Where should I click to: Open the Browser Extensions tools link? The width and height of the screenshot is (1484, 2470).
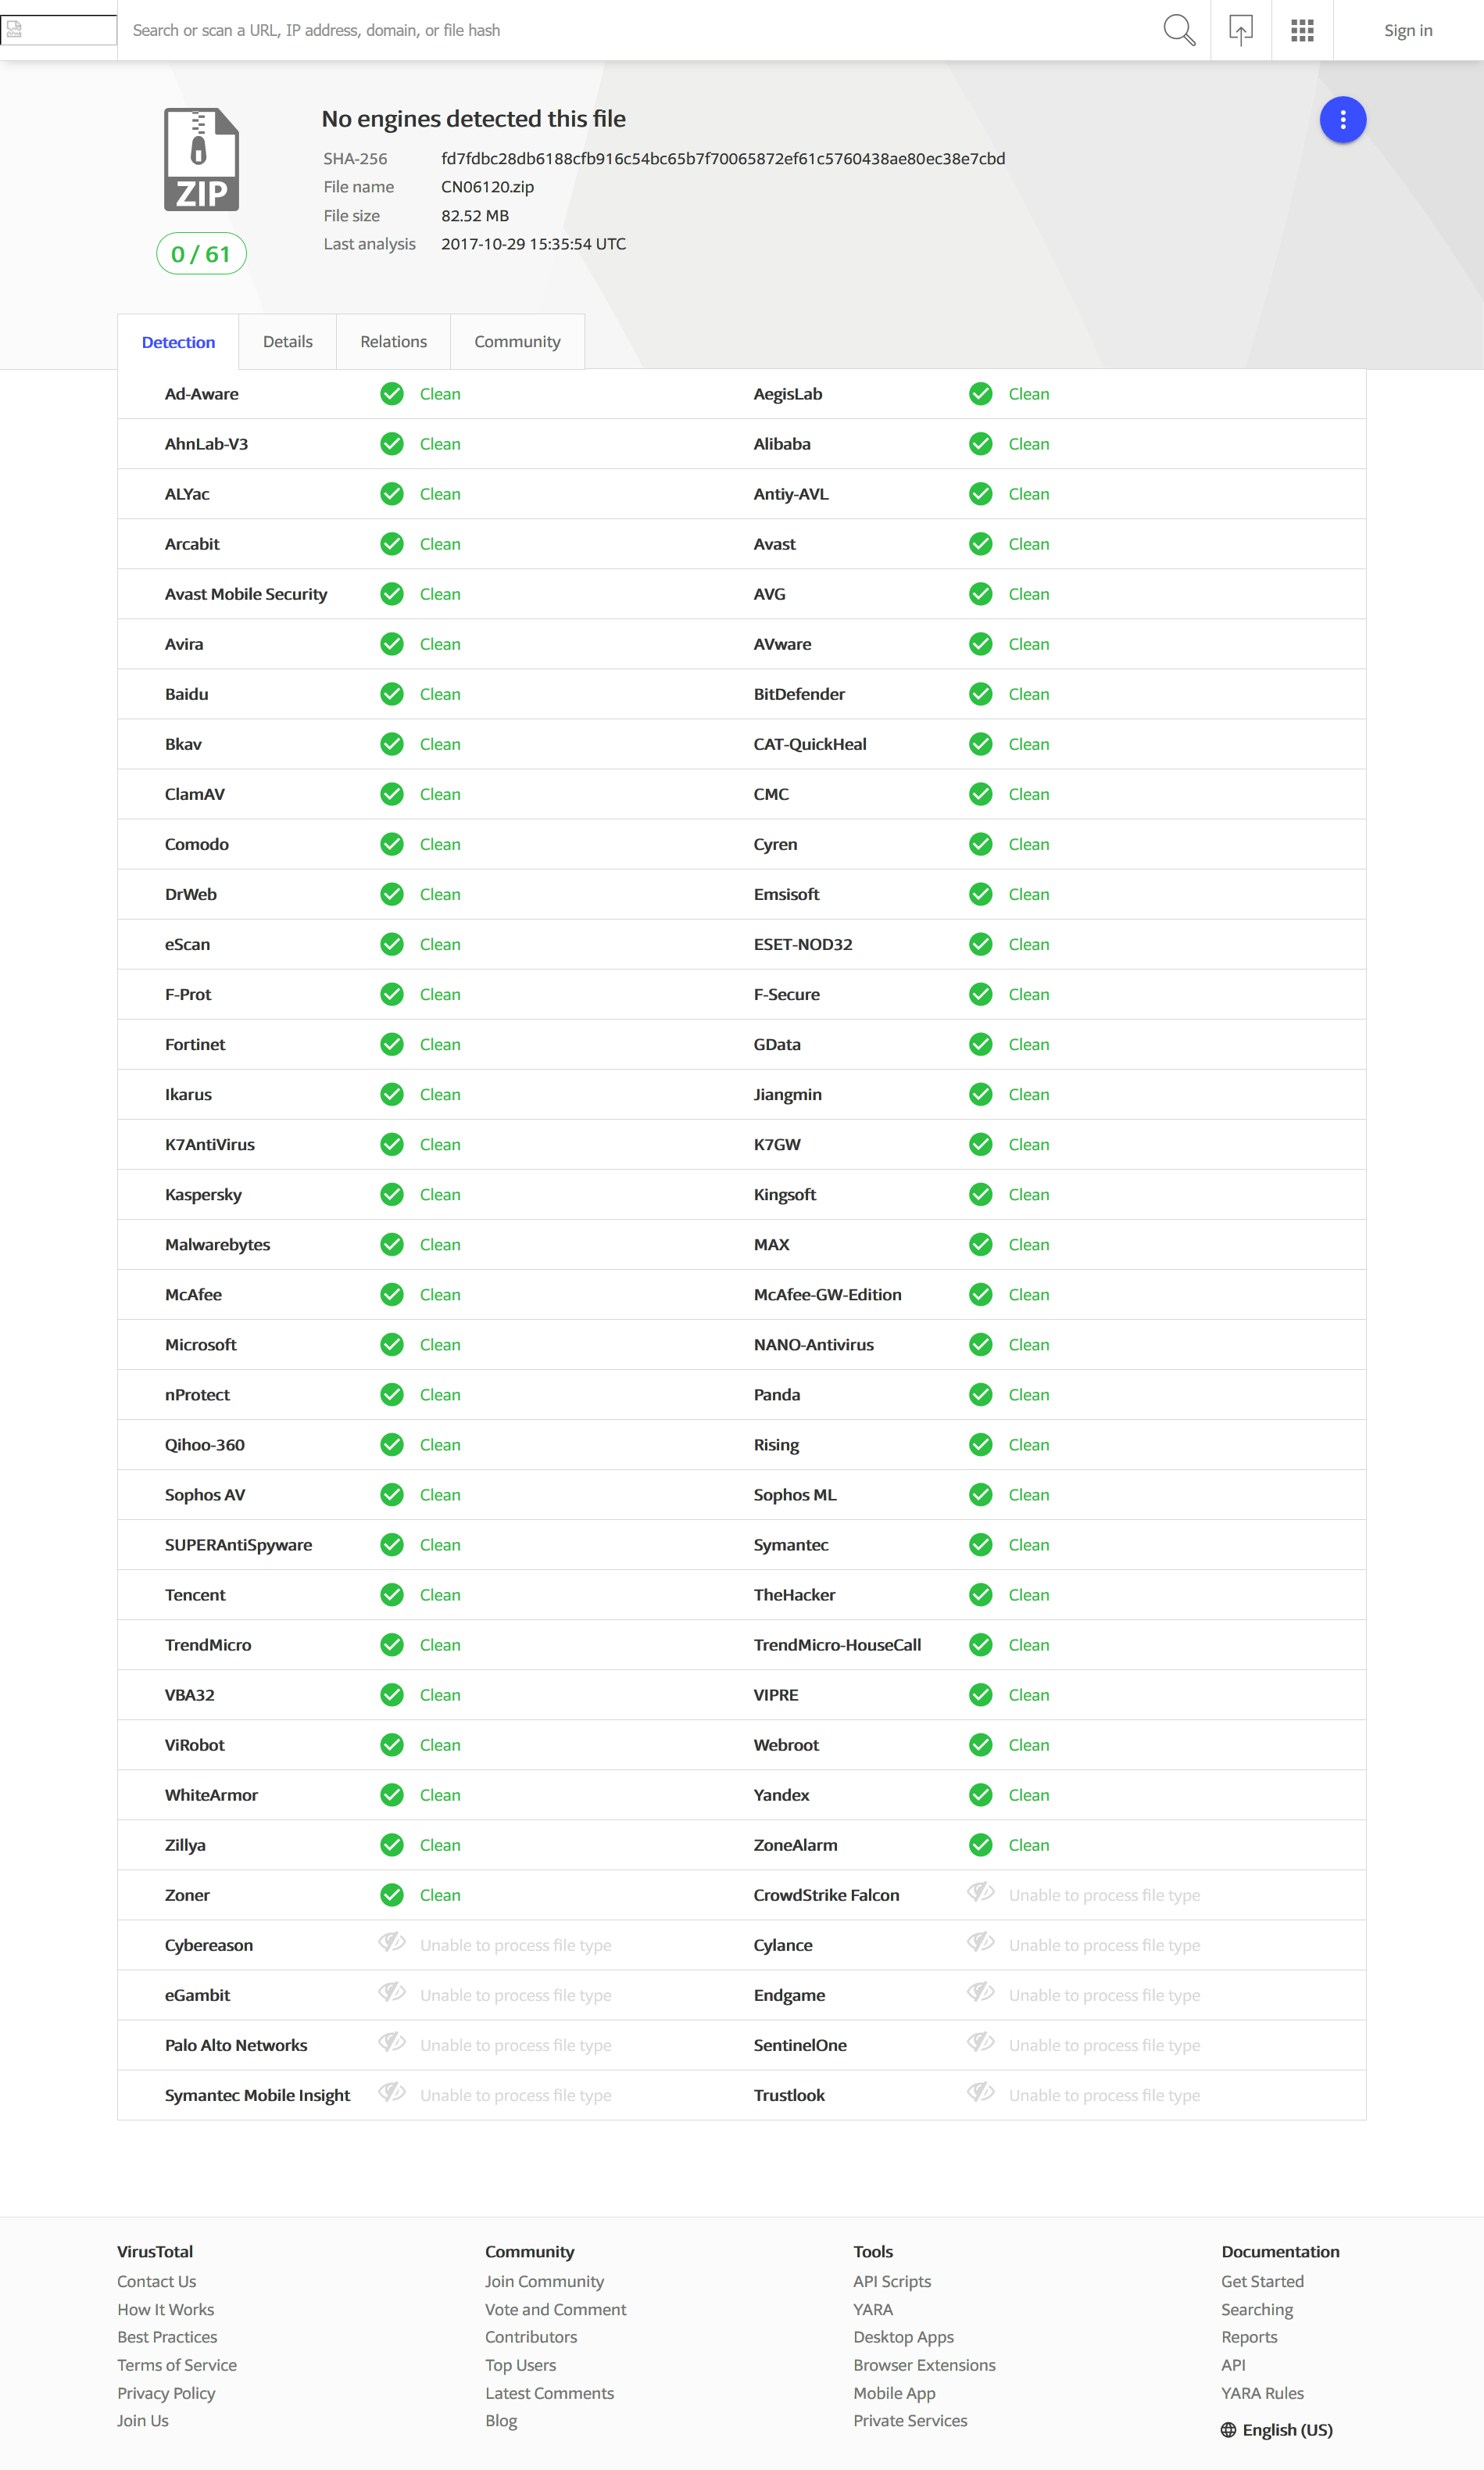coord(924,2365)
